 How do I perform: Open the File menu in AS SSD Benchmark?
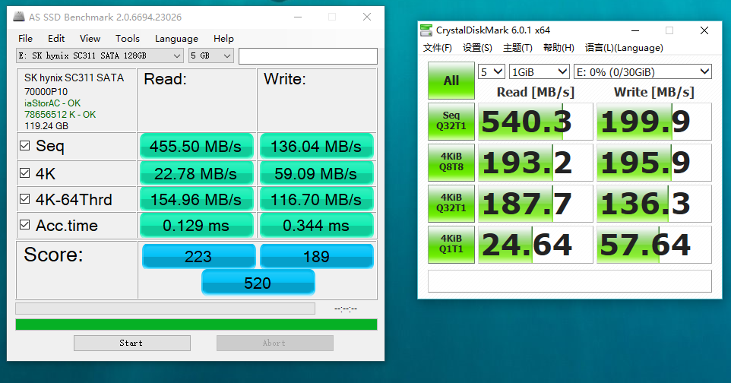[25, 38]
